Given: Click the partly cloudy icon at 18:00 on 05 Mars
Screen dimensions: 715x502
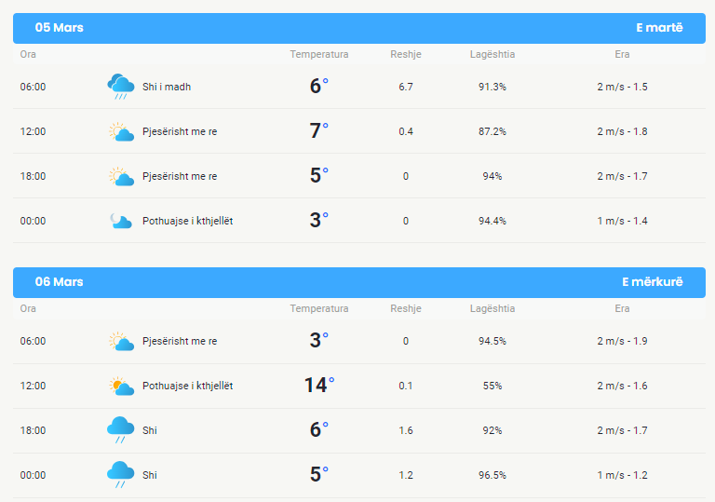Looking at the screenshot, I should tap(121, 176).
